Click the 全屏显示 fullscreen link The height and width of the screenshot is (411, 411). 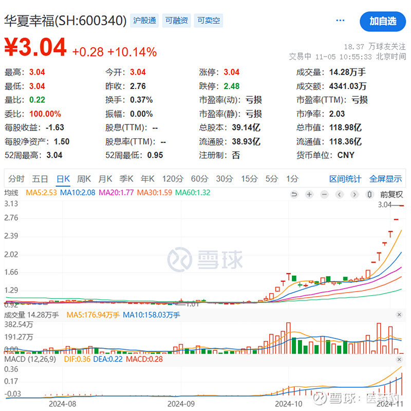tap(386, 178)
